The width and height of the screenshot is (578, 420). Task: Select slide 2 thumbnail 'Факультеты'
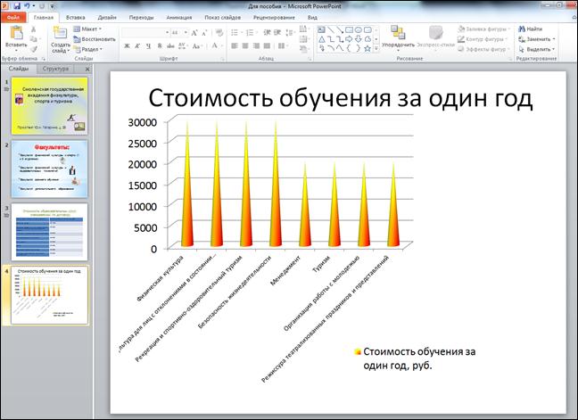pyautogui.click(x=49, y=169)
